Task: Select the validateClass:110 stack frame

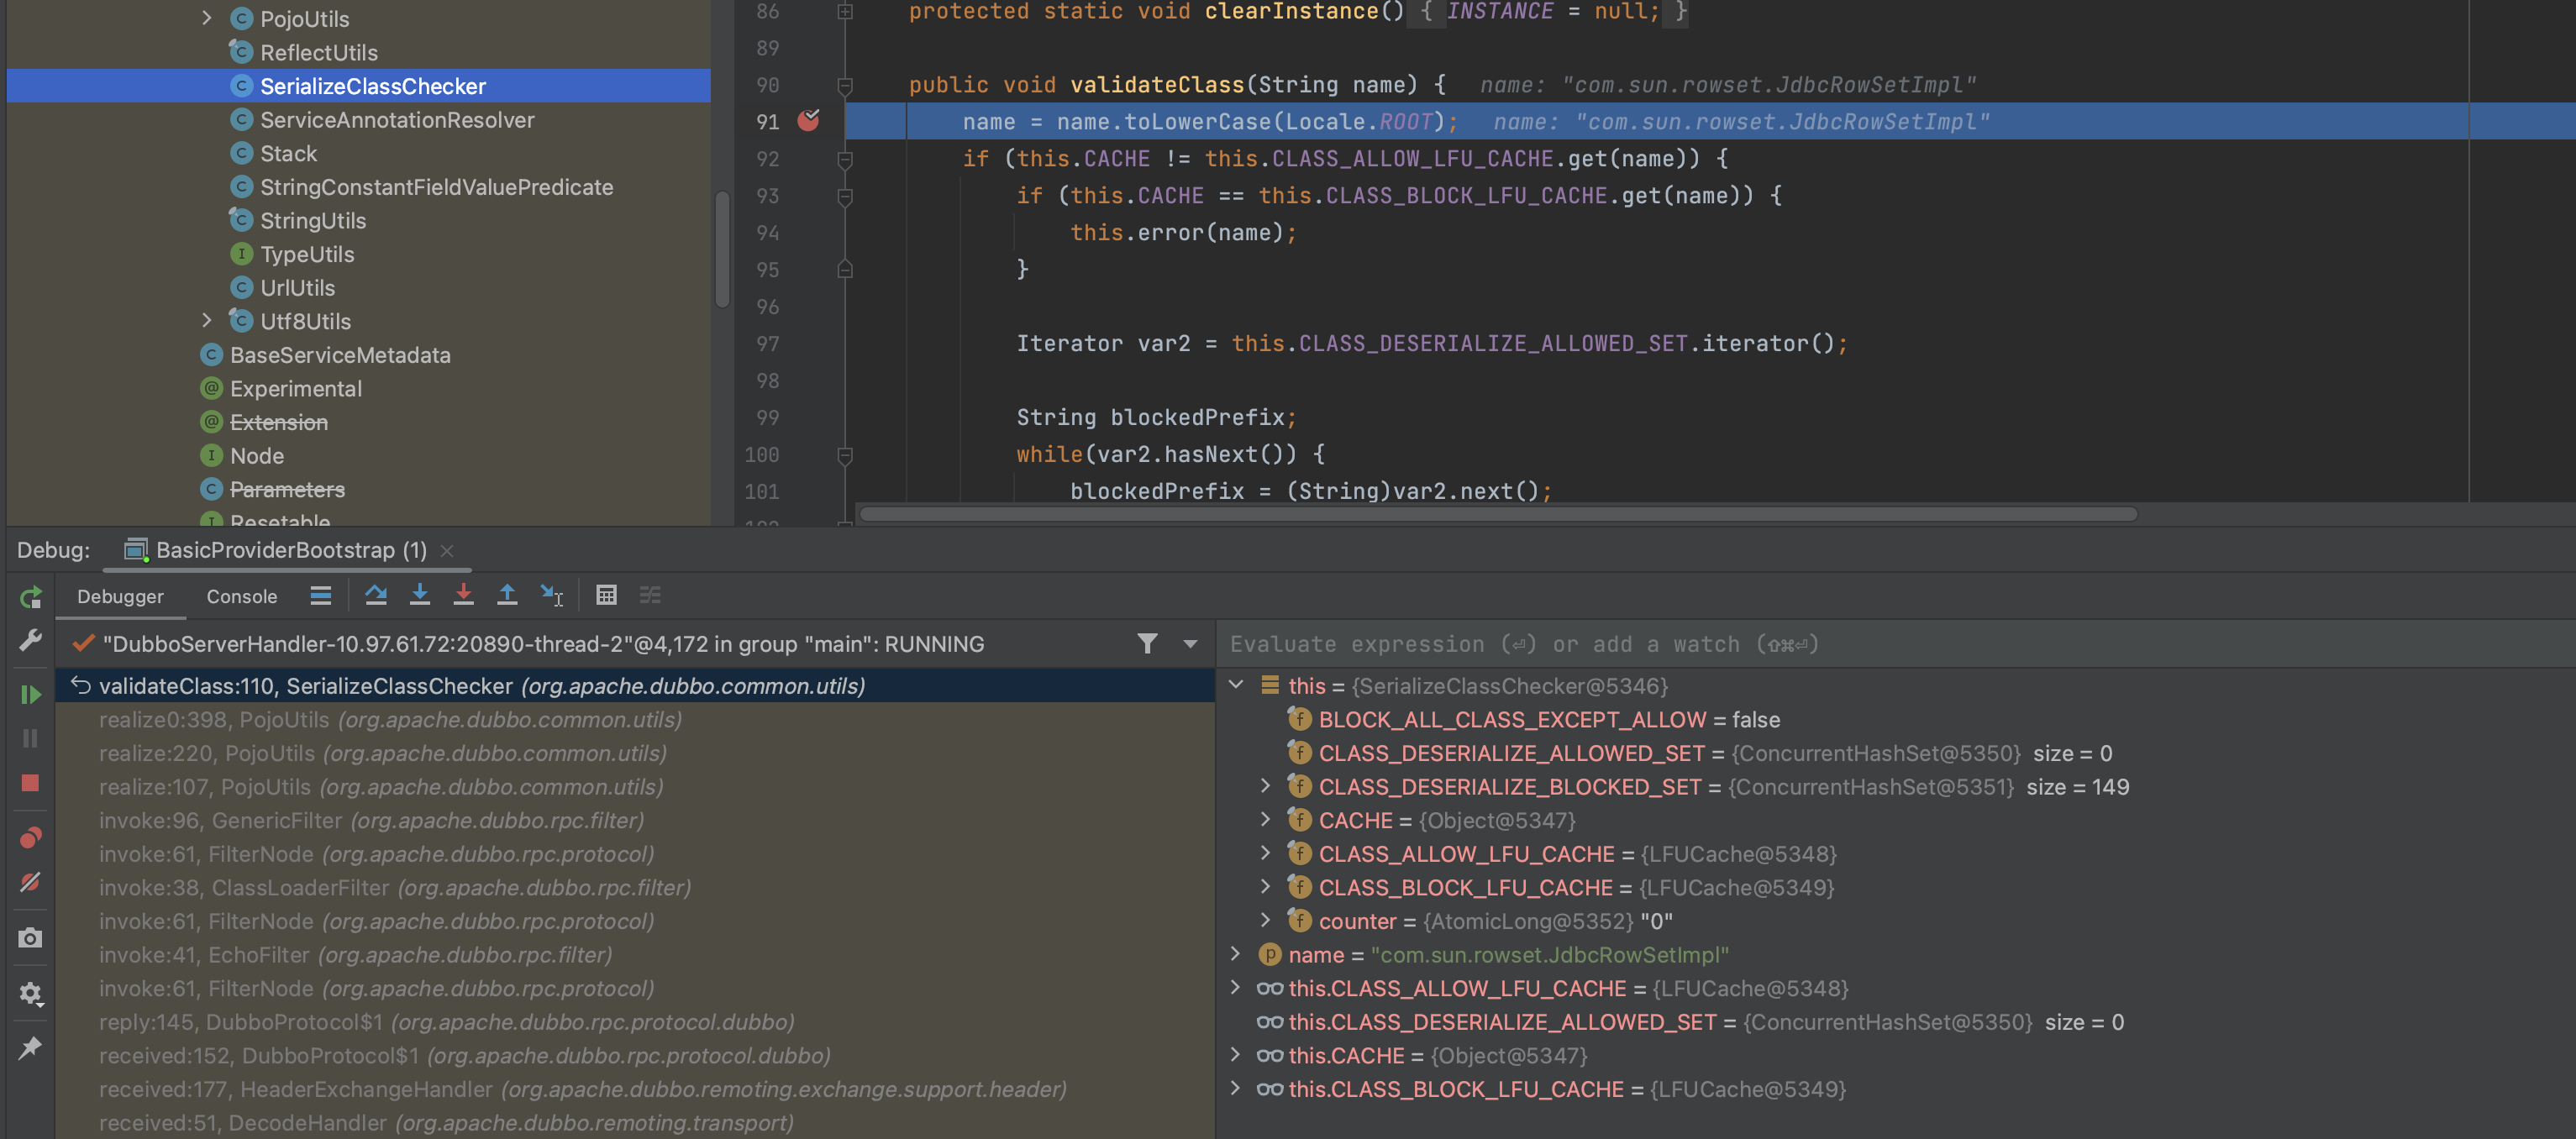Action: click(635, 685)
